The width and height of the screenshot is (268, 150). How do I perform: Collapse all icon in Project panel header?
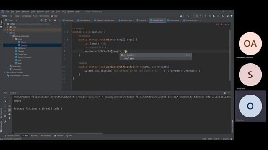[x=50, y=20]
